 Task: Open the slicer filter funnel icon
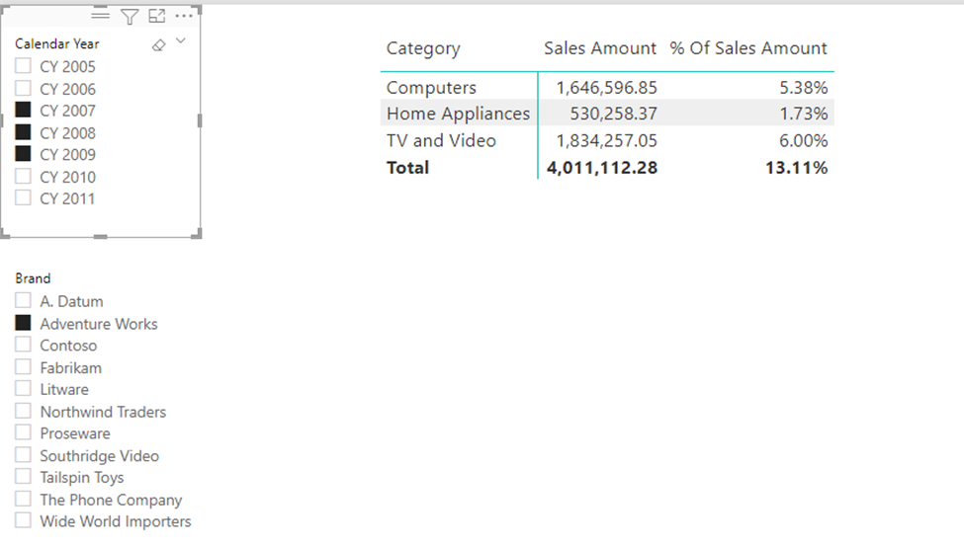(130, 17)
